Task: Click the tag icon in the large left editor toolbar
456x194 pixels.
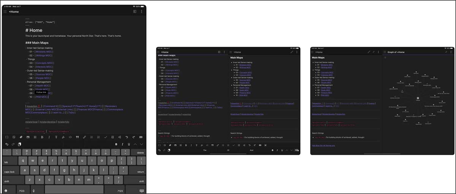Action: [21, 137]
